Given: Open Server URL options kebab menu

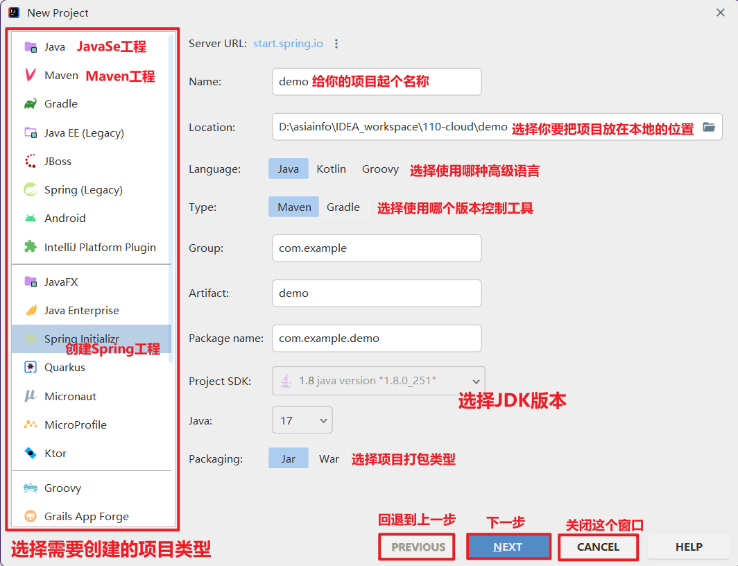Looking at the screenshot, I should (x=336, y=44).
